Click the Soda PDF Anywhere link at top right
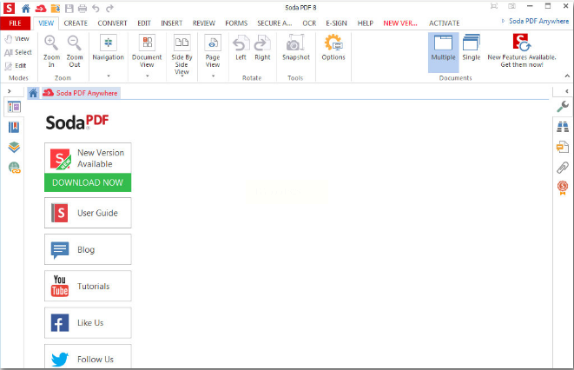 point(539,21)
